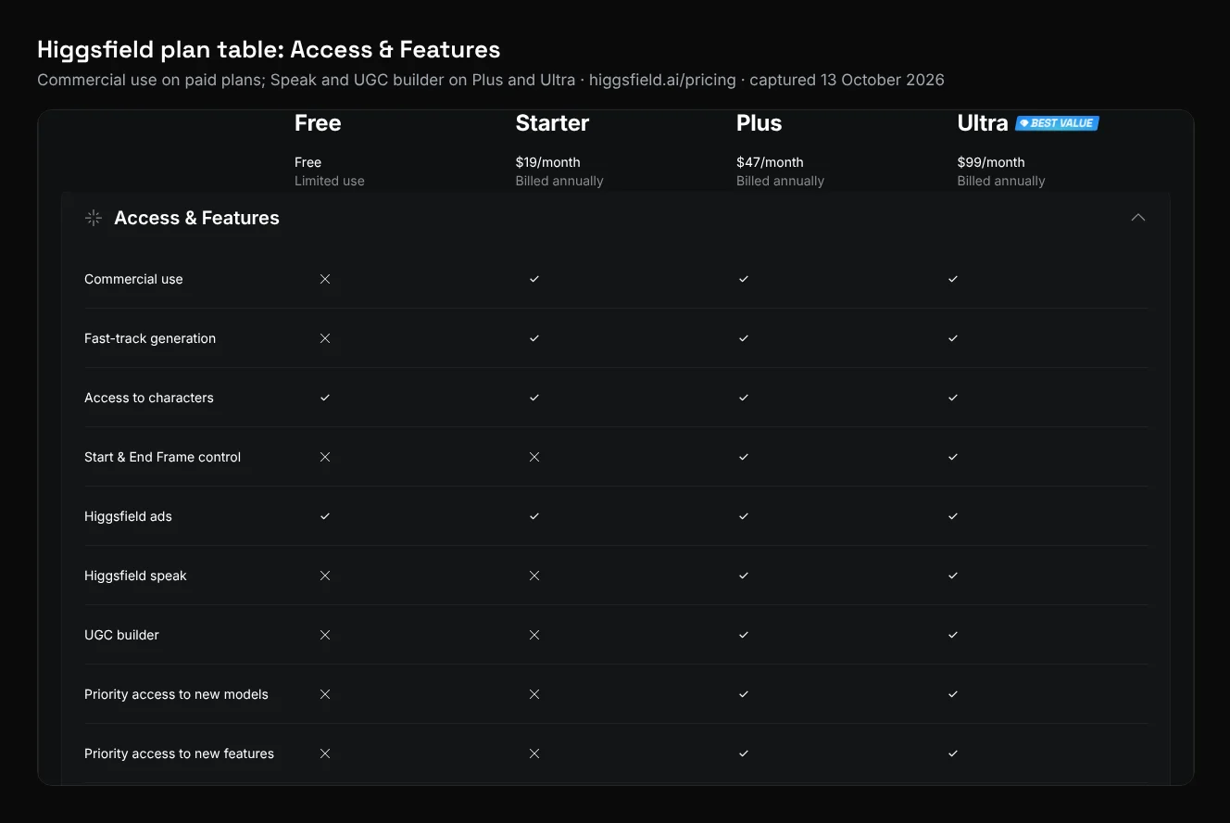
Task: Click the Priority access to new models label
Action: (176, 694)
